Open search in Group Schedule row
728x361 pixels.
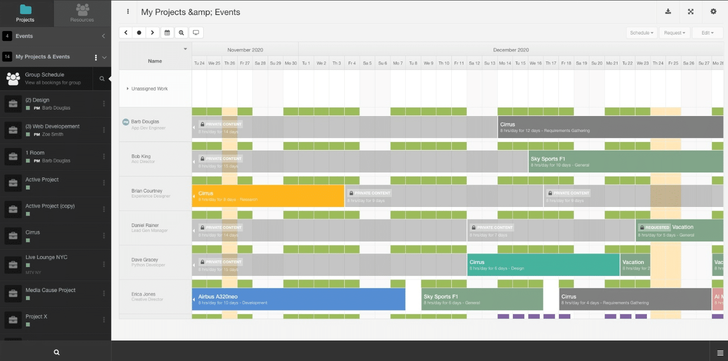click(101, 78)
